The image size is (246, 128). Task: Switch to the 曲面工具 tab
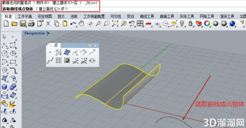[x=167, y=17]
